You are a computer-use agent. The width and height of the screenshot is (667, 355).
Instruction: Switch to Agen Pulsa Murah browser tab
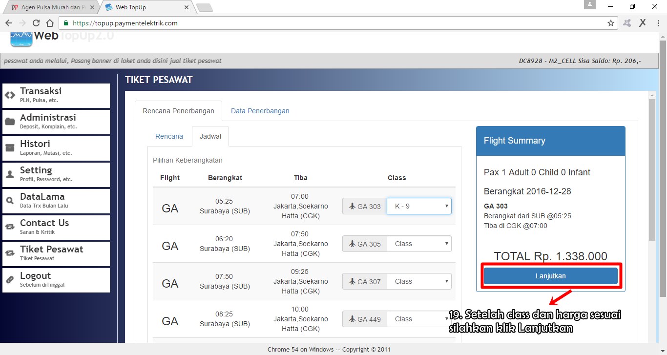(48, 7)
